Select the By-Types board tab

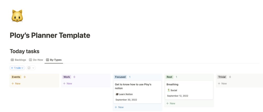coord(54,60)
